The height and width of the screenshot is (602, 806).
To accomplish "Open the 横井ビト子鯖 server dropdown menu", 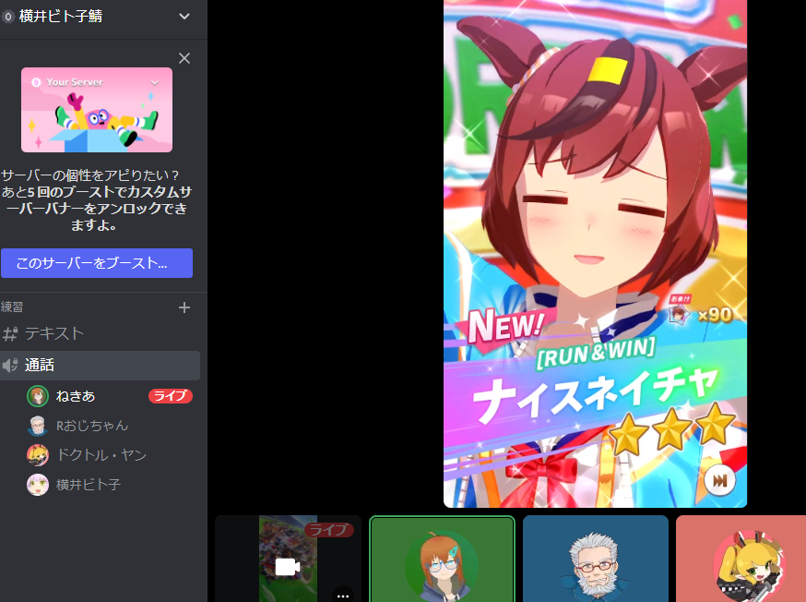I will tap(184, 17).
